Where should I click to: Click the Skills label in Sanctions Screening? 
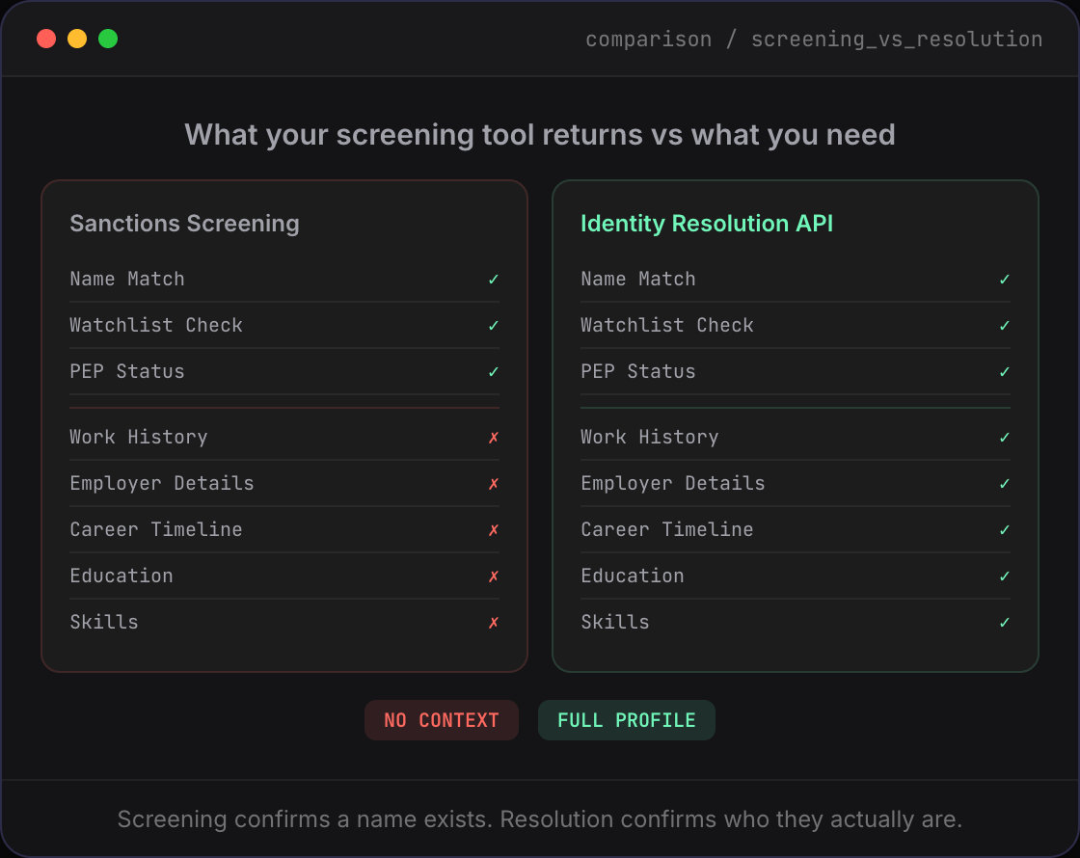104,622
